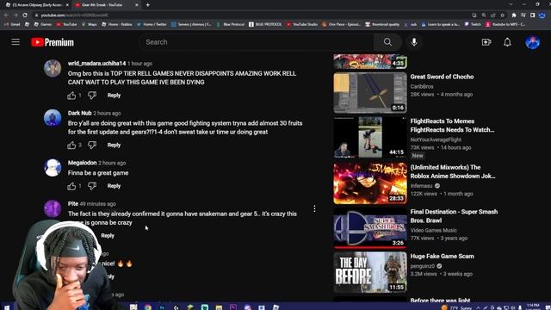Show hidden system tray icons
This screenshot has width=551, height=310.
(479, 307)
